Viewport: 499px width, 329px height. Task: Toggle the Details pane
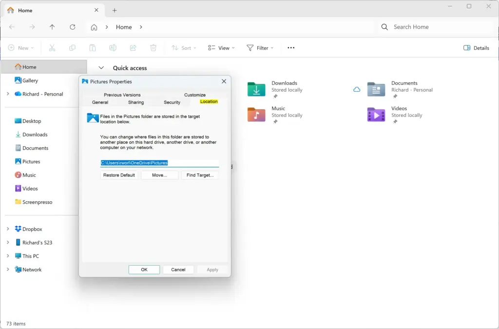click(x=477, y=48)
